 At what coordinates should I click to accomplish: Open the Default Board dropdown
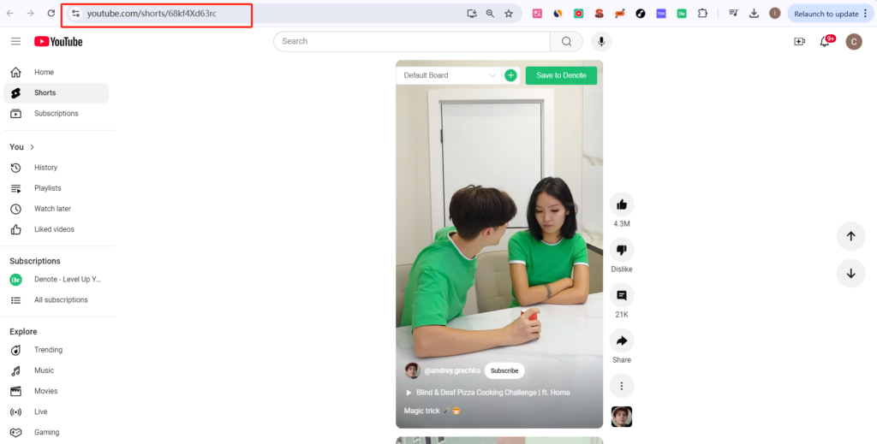[x=449, y=75]
